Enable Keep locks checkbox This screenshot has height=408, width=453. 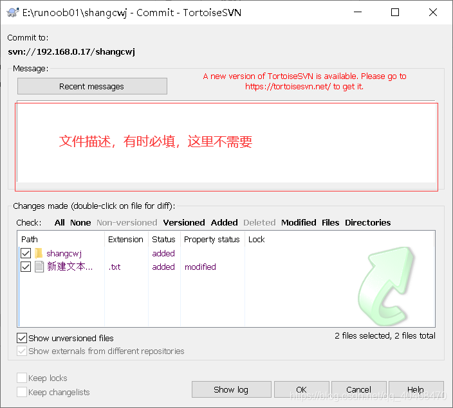[22, 378]
